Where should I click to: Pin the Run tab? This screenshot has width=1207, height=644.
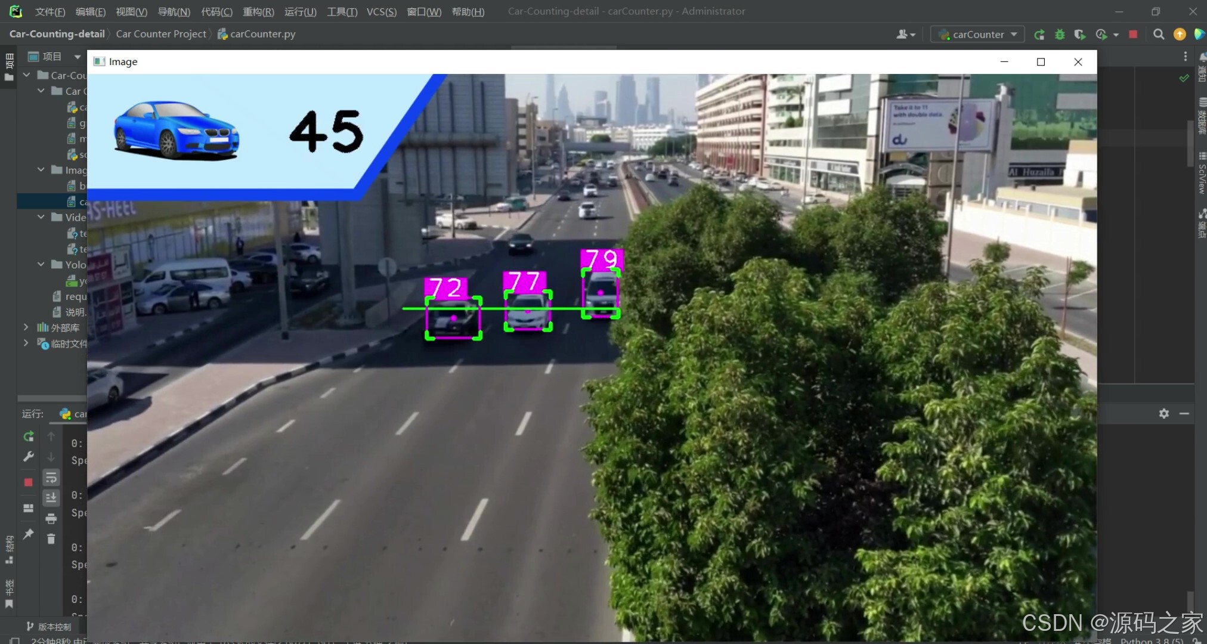[28, 534]
